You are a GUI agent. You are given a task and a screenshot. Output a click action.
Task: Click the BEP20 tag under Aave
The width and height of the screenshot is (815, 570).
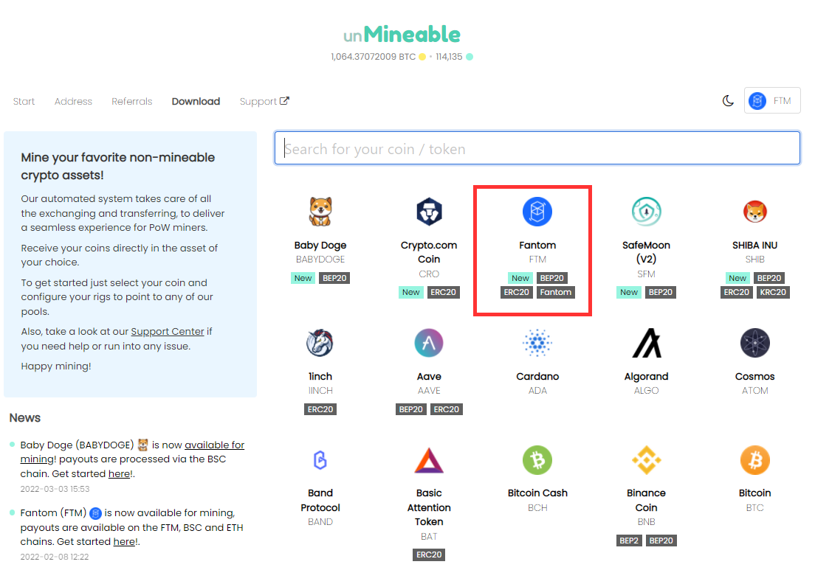410,409
